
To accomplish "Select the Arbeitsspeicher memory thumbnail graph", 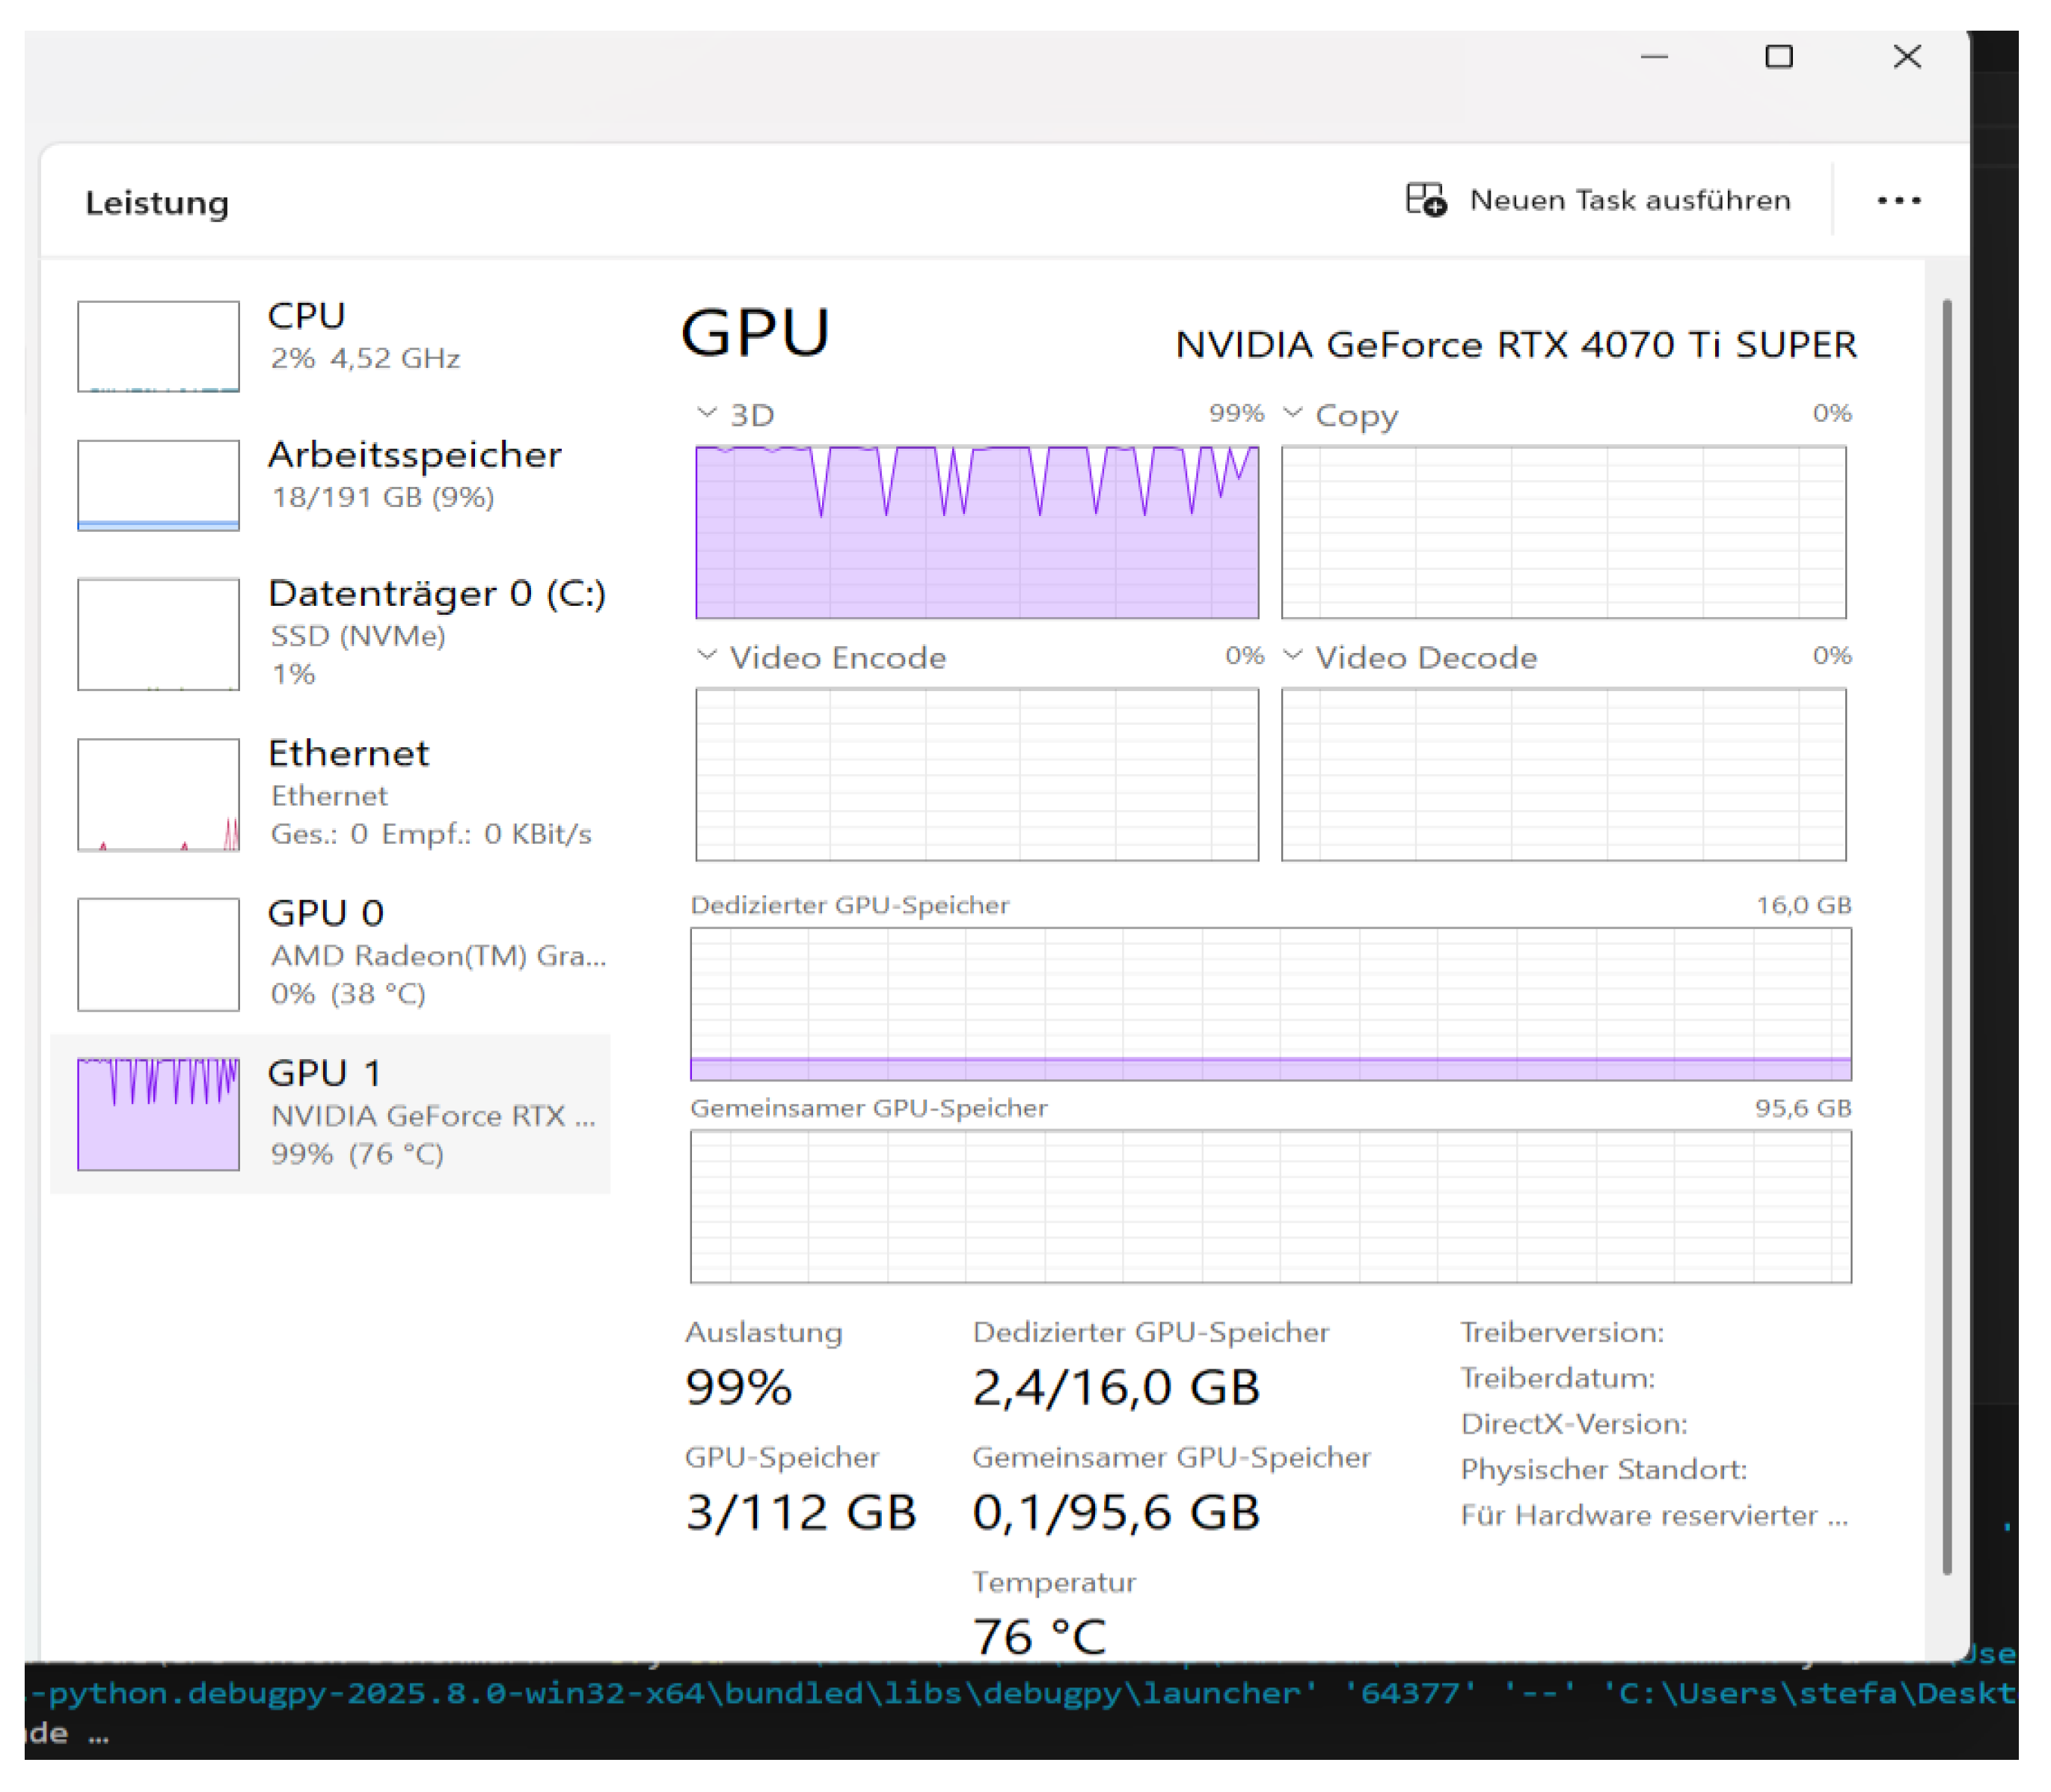I will click(158, 485).
